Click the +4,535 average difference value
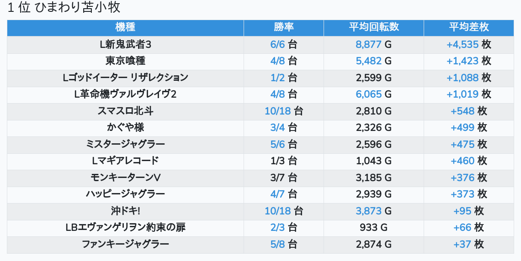The height and width of the screenshot is (261, 521). [x=462, y=44]
